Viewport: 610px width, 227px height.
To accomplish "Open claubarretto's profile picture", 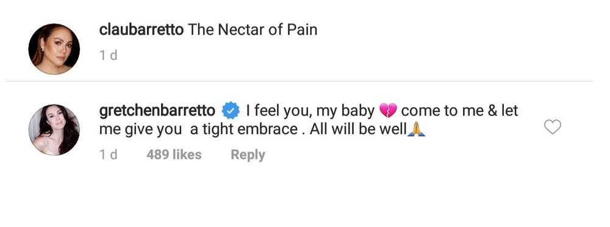I will point(54,49).
